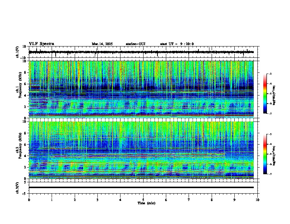The image size is (290, 224).
Task: Click the ch.3 flat black trace line
Action: coord(141,187)
